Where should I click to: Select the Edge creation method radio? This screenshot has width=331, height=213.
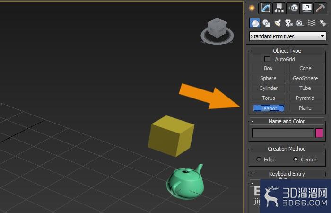pyautogui.click(x=259, y=159)
